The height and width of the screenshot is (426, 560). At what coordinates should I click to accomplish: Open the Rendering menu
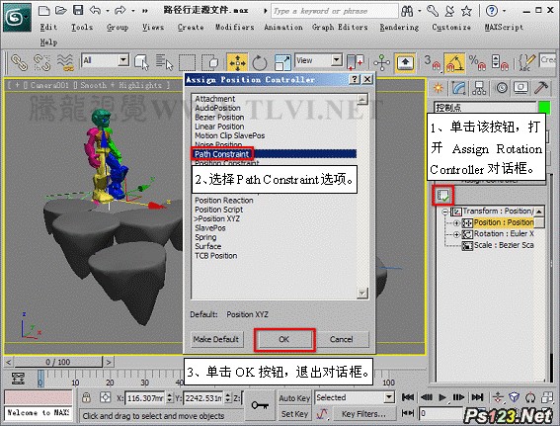[x=399, y=27]
